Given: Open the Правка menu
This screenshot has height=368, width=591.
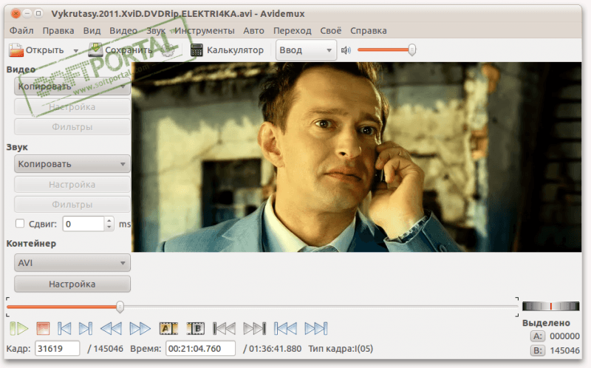Looking at the screenshot, I should [x=58, y=30].
